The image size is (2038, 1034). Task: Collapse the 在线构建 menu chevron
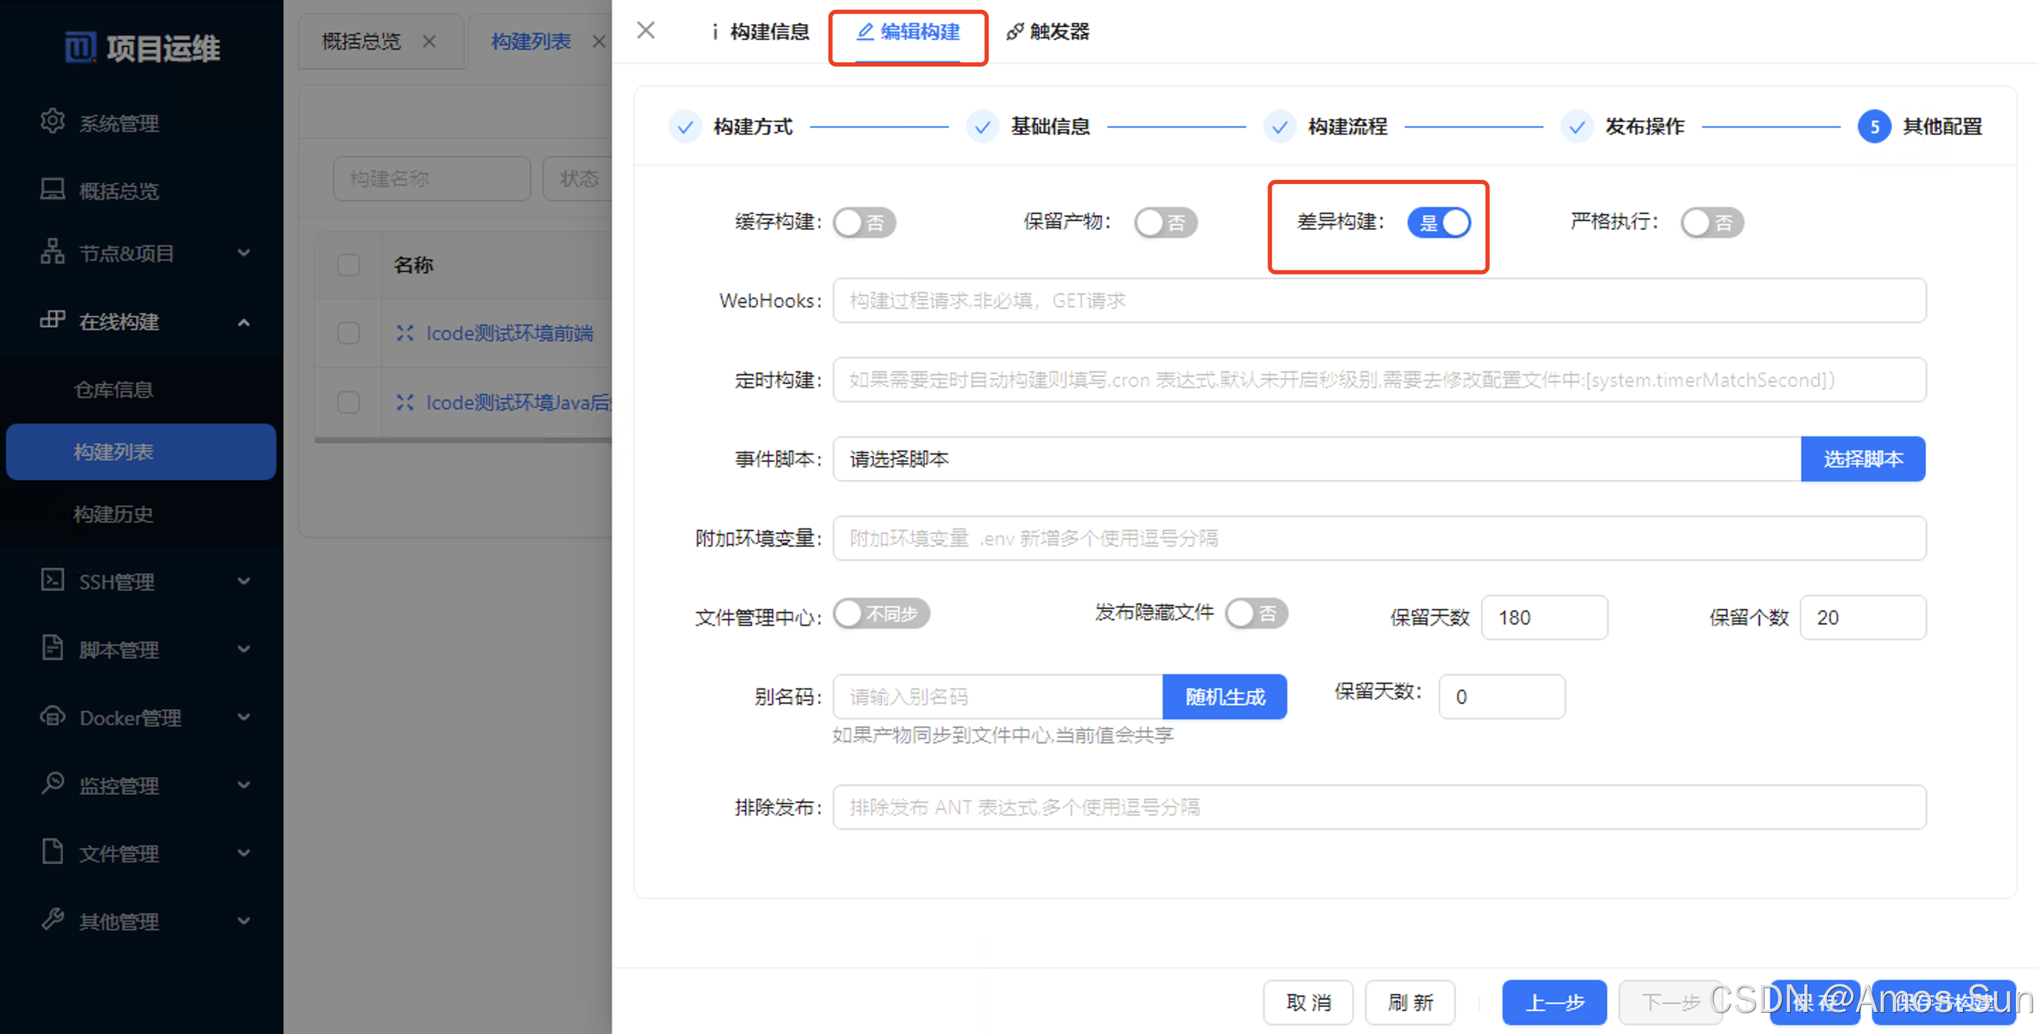coord(244,322)
